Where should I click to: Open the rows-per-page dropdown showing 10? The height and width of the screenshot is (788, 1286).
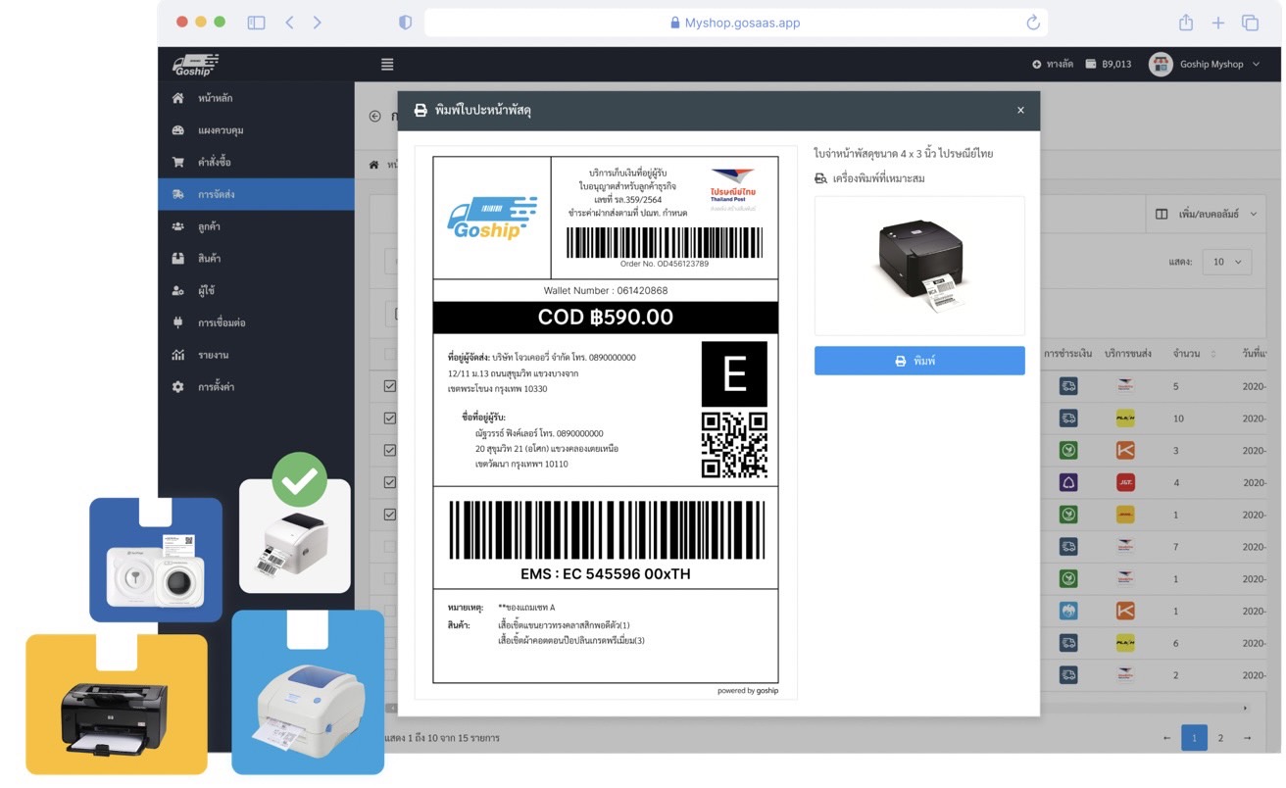(1225, 262)
